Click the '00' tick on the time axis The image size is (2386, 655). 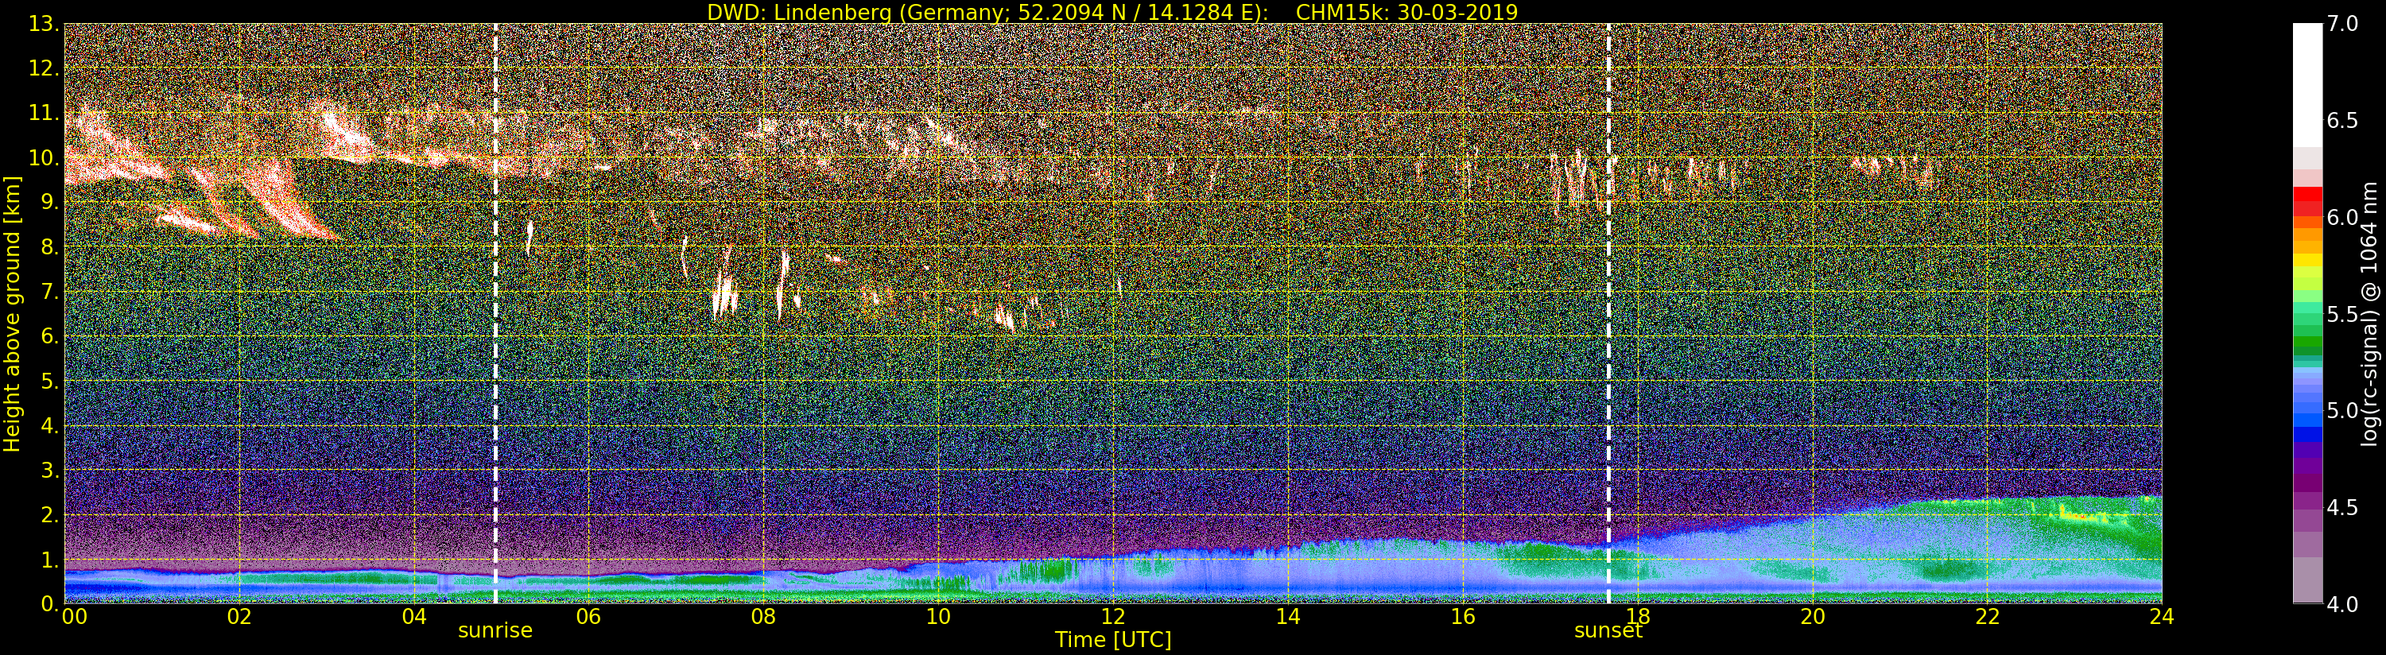[74, 617]
